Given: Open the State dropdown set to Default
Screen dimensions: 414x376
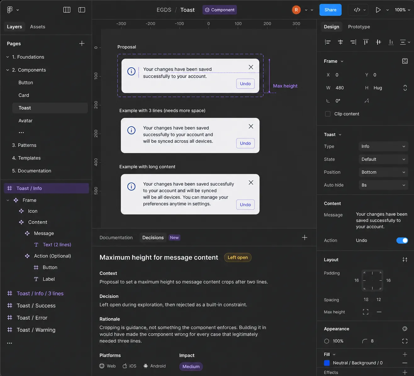Looking at the screenshot, I should click(x=383, y=159).
